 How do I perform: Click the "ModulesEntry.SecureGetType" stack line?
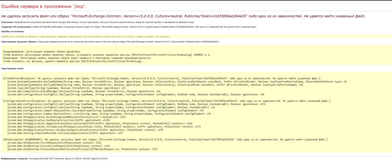tap(105, 111)
